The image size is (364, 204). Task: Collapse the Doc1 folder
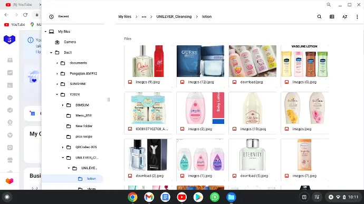point(51,53)
